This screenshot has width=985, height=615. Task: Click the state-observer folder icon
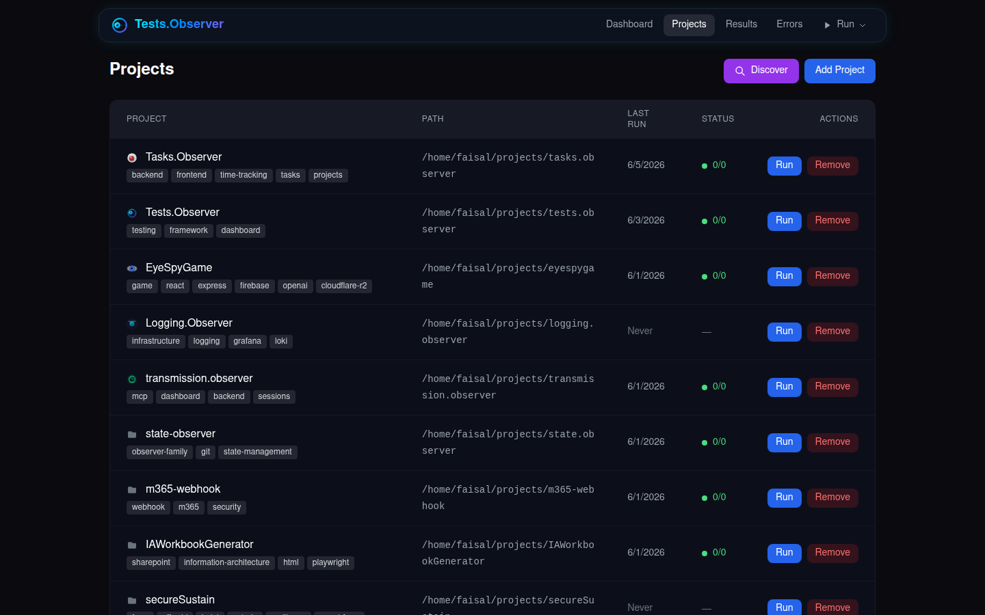[x=132, y=435]
